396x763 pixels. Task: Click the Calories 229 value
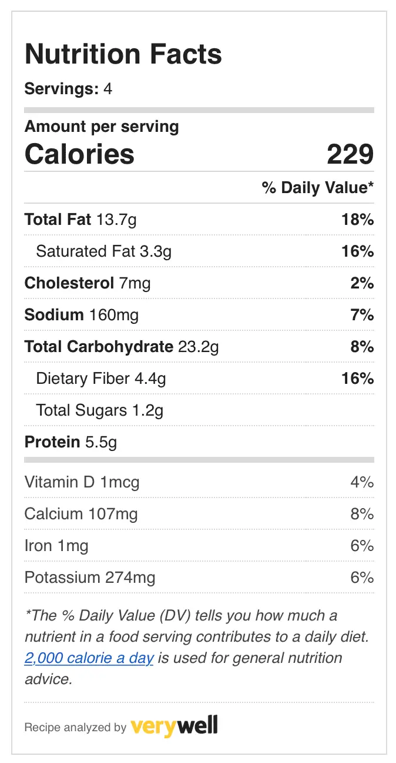coord(350,154)
